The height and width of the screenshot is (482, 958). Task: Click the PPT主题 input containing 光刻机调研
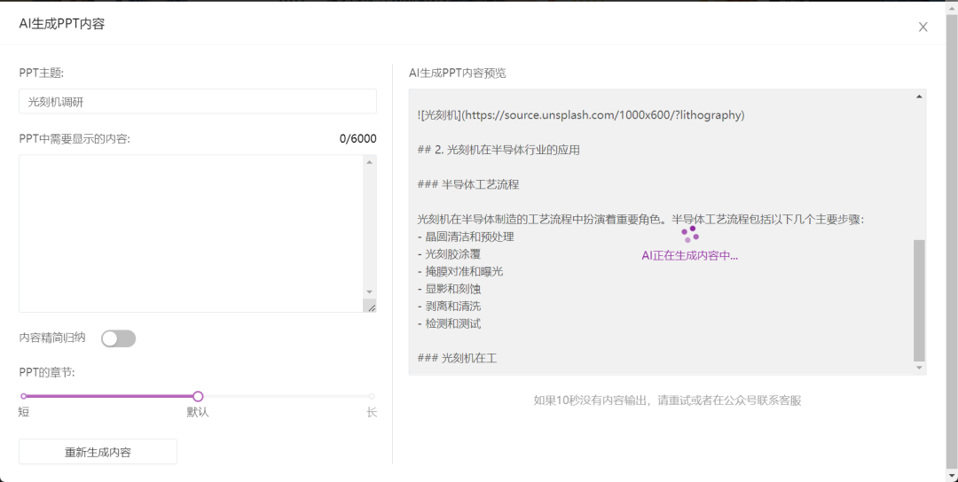(x=197, y=101)
